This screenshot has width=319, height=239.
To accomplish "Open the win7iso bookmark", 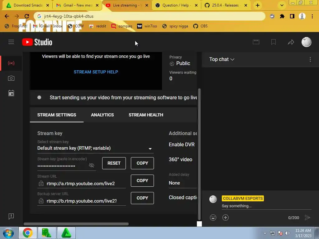I will [x=147, y=26].
